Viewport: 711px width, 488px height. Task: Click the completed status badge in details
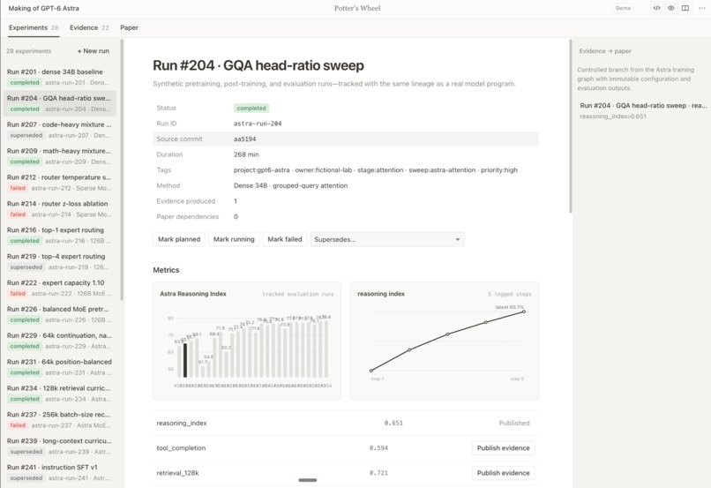(251, 108)
